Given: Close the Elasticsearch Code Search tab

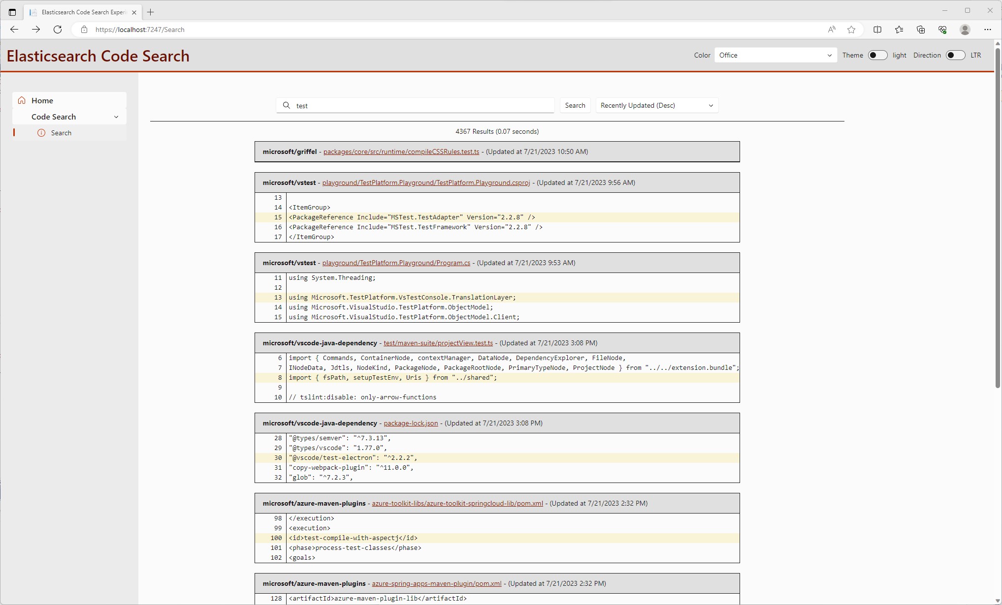Looking at the screenshot, I should (134, 12).
